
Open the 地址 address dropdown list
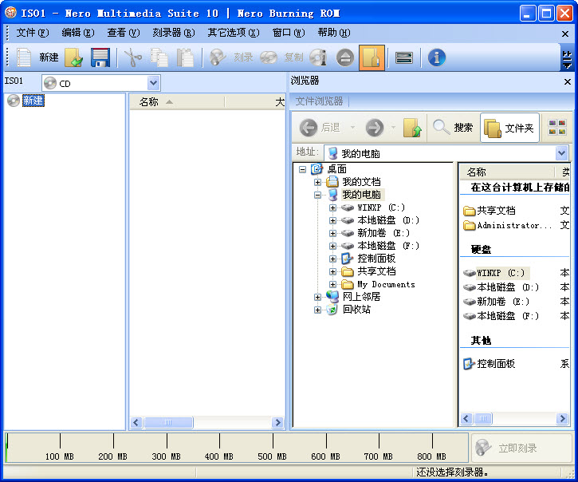[x=561, y=153]
